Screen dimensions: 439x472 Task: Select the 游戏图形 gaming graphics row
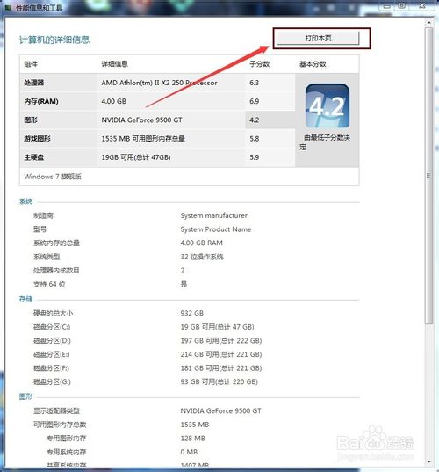click(157, 139)
